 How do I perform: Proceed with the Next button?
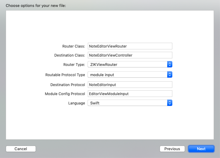pyautogui.click(x=201, y=149)
